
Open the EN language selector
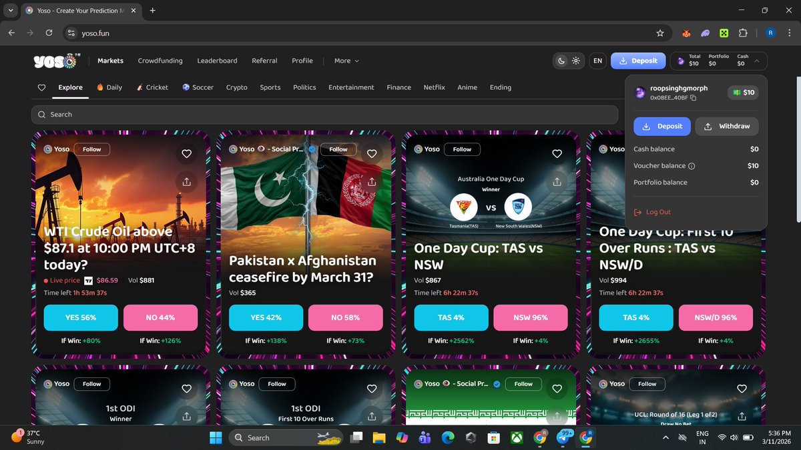(597, 61)
